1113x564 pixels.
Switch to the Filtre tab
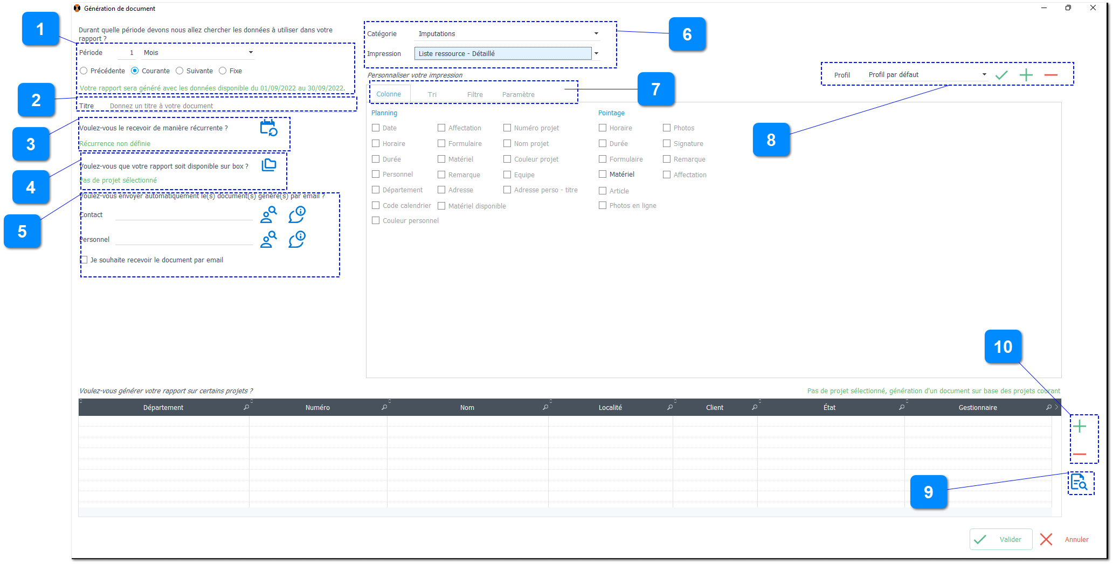(x=475, y=95)
